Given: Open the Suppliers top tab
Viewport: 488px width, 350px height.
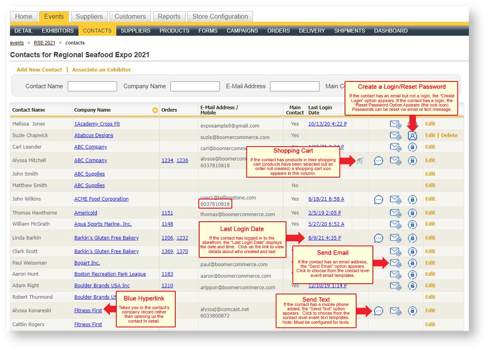Looking at the screenshot, I should coord(89,17).
